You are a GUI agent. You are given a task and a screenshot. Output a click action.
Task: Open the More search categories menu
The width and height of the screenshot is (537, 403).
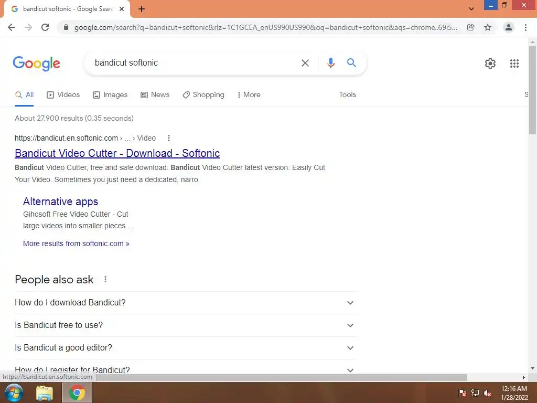tap(249, 95)
